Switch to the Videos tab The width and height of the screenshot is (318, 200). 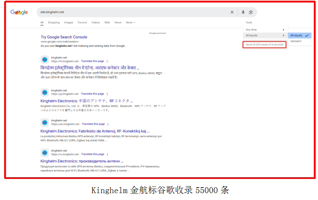pos(96,22)
